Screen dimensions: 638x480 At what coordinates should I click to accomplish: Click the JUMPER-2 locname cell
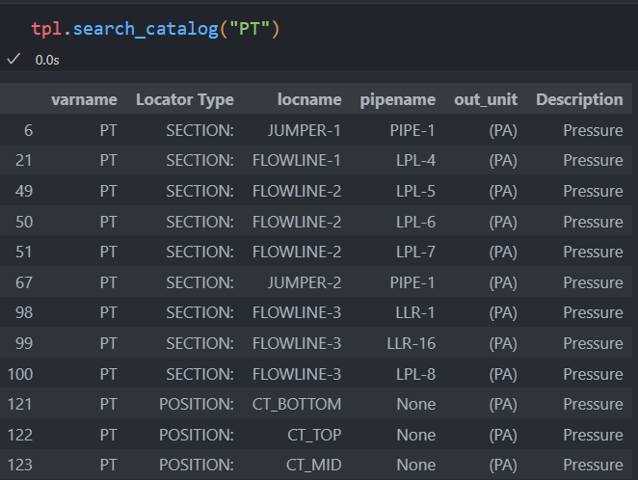(305, 282)
